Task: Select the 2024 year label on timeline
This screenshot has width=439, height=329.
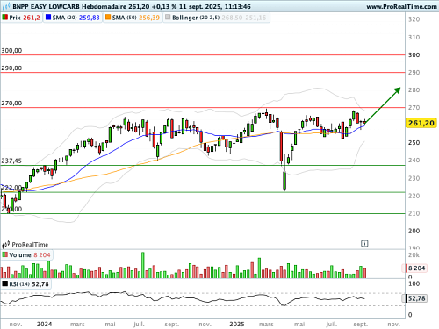Action: [x=44, y=324]
